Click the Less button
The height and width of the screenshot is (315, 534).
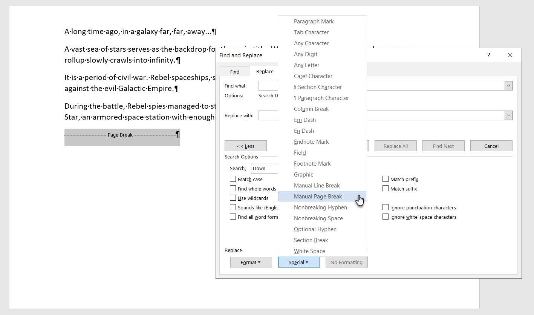coord(246,146)
